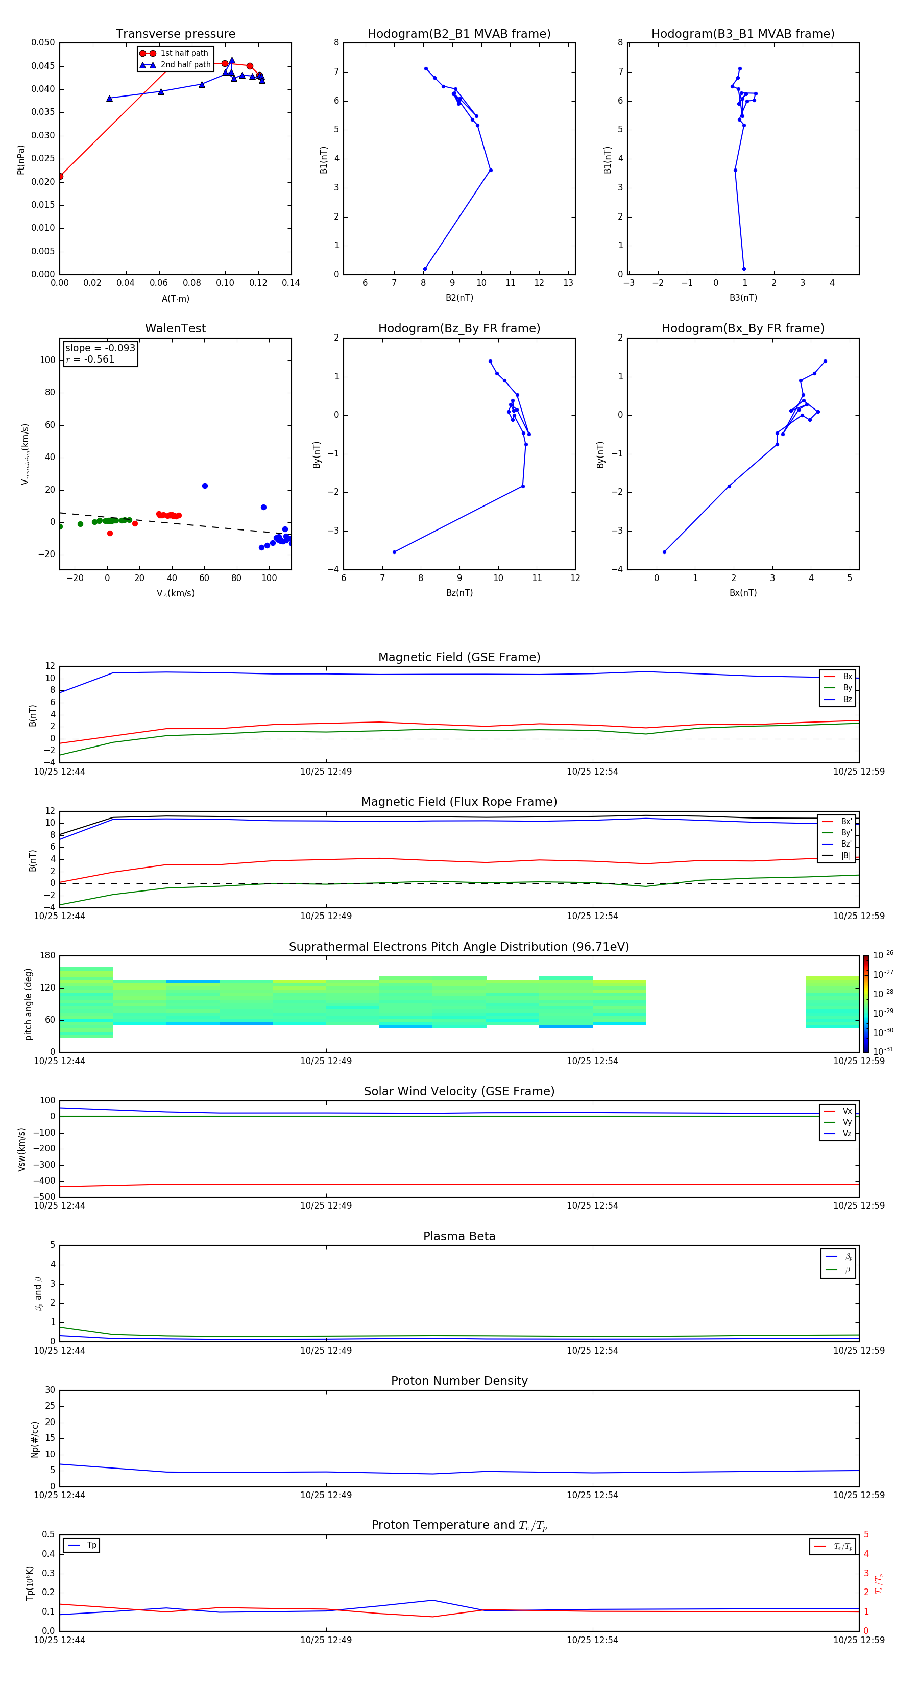The image size is (919, 1685).
Task: Click the red Transverse pressure point at A=0
Action: [x=60, y=177]
